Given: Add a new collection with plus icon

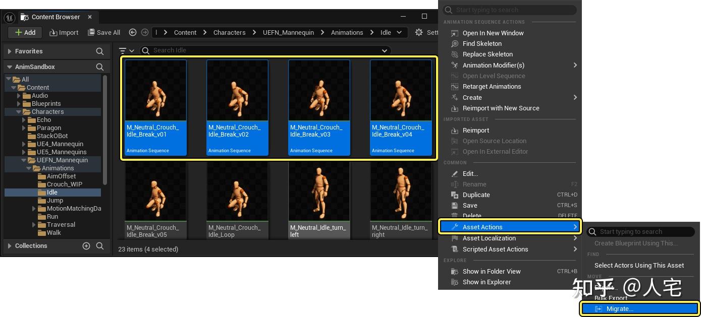Looking at the screenshot, I should tap(86, 246).
